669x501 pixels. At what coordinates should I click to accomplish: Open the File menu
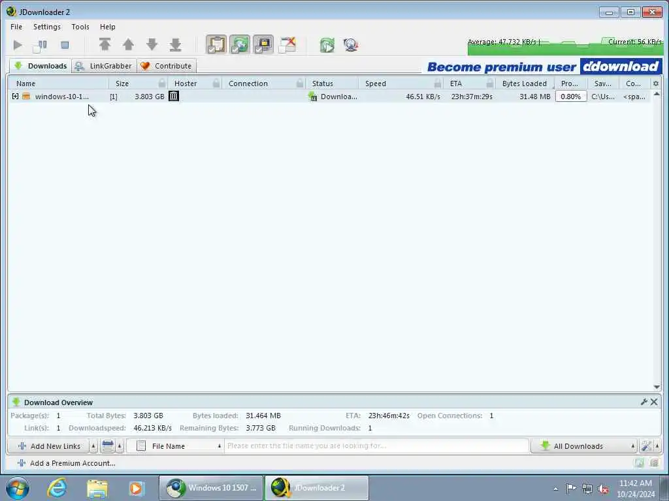click(16, 27)
